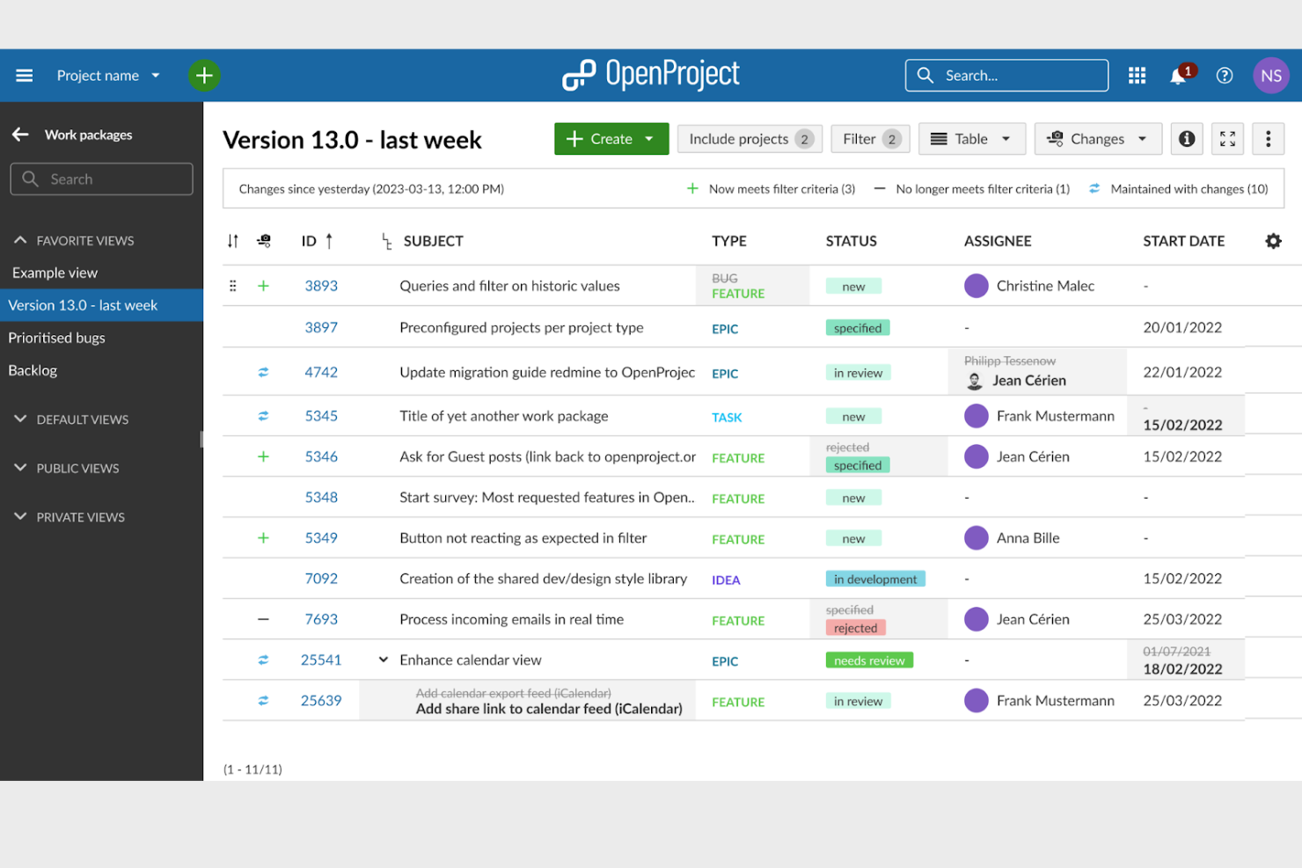Open the Table view mode dropdown
The height and width of the screenshot is (868, 1302).
point(972,139)
